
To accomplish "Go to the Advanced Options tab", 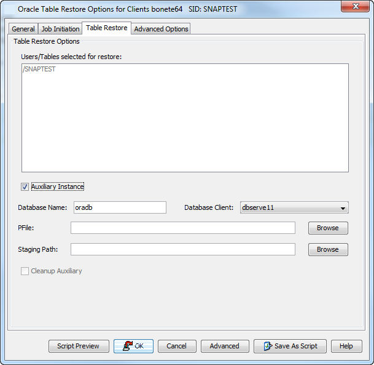I will point(162,29).
